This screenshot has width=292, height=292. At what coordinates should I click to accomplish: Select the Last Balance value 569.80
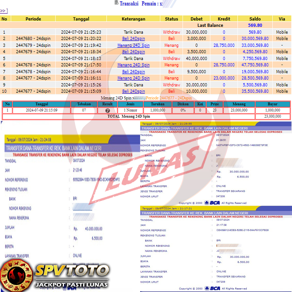[x=255, y=25]
